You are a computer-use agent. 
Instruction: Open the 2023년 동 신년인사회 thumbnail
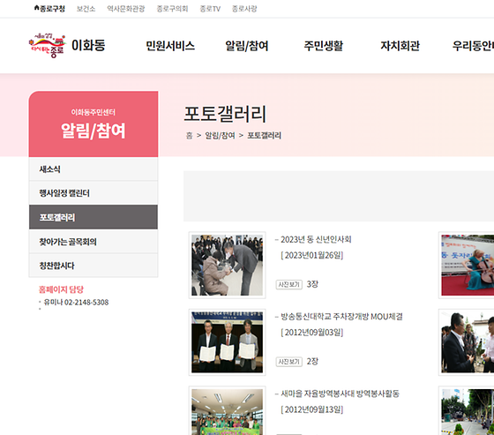click(x=227, y=265)
